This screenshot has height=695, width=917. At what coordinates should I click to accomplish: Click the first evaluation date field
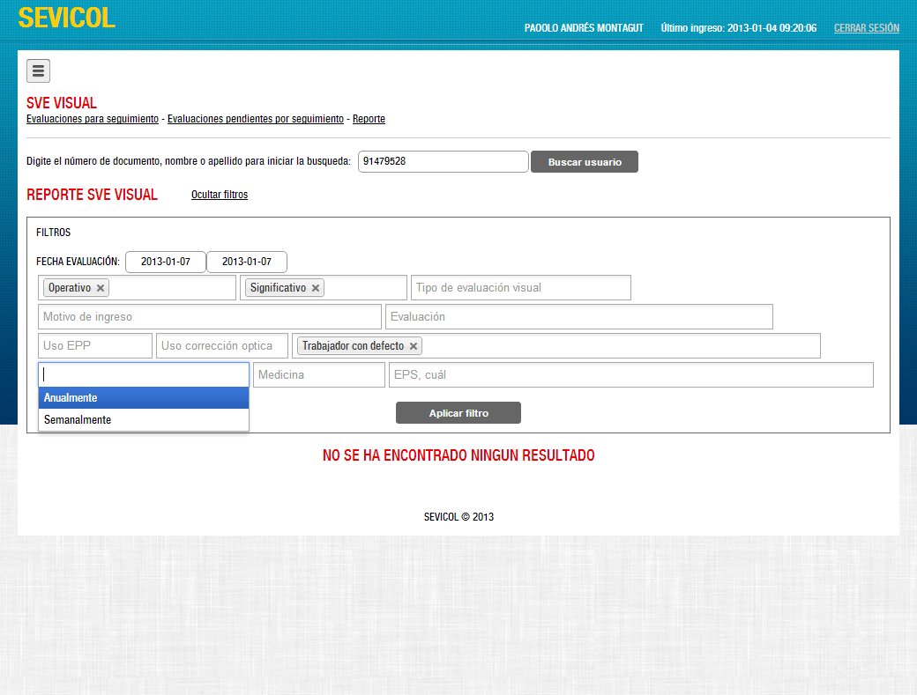coord(165,262)
